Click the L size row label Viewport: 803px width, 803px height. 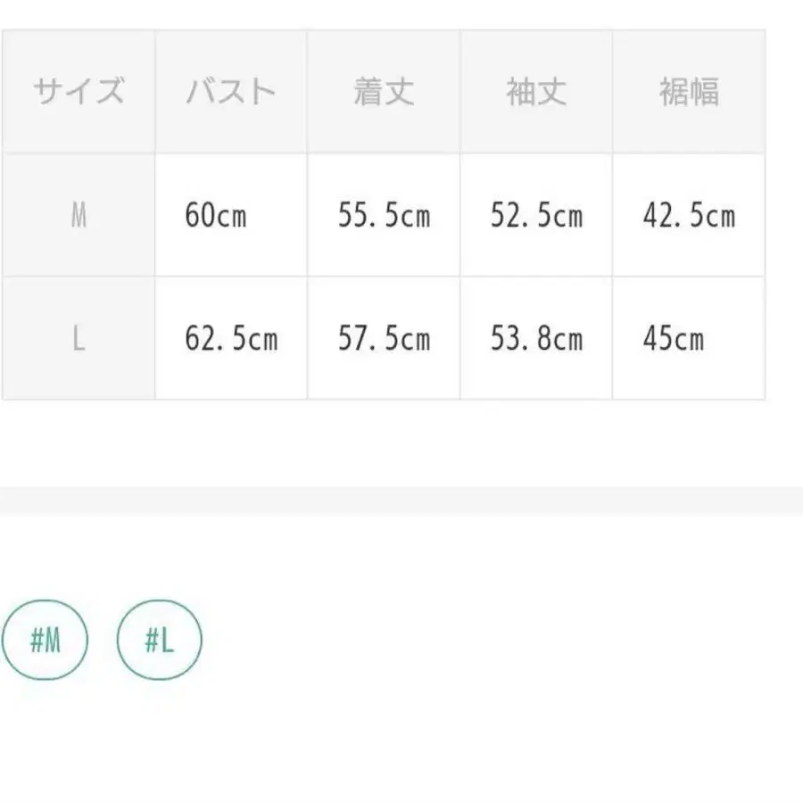pos(79,339)
